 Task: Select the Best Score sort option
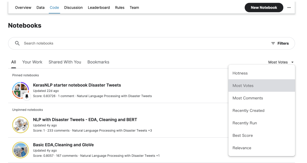pyautogui.click(x=243, y=135)
